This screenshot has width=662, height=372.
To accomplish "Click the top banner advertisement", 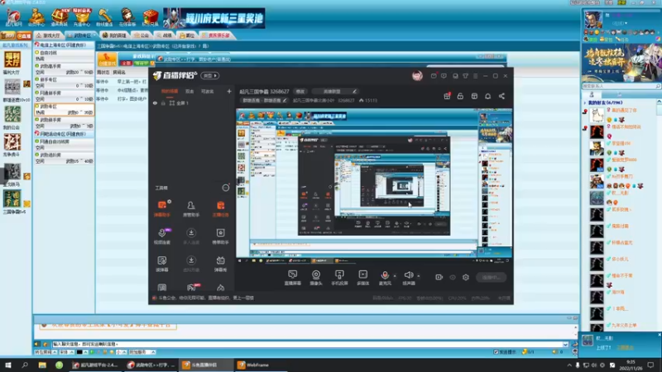I will (214, 18).
